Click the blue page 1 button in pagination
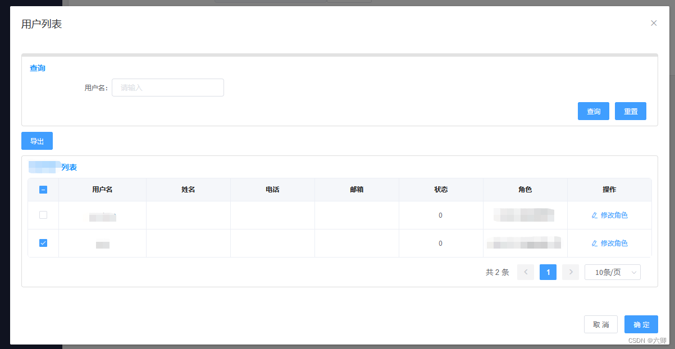Viewport: 675px width, 349px height. pyautogui.click(x=548, y=272)
